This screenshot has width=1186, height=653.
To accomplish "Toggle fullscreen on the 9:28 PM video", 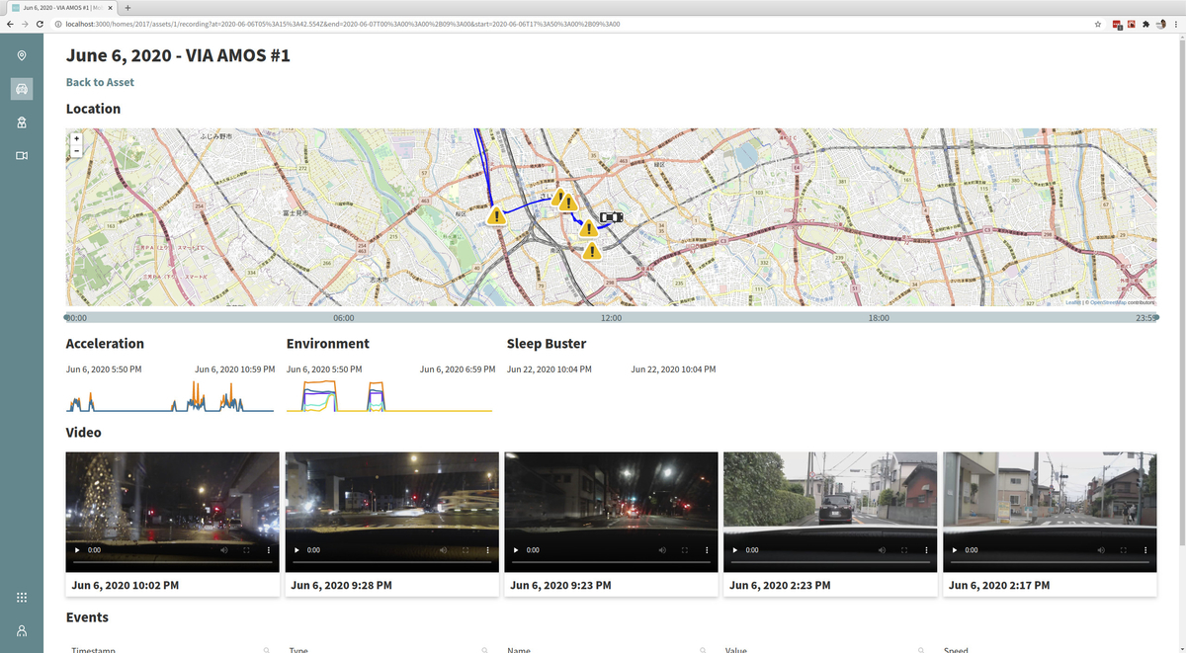I will coord(466,549).
